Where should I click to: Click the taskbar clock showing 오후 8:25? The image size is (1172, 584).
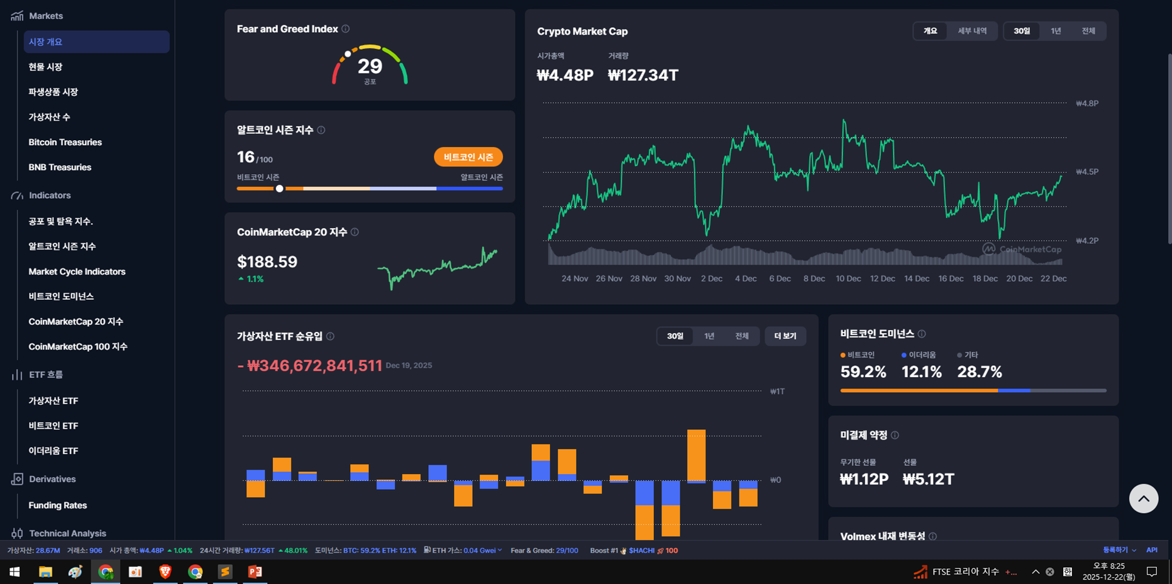tap(1109, 571)
